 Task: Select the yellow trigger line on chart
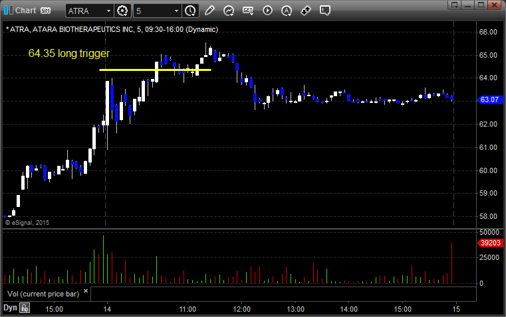click(x=155, y=70)
